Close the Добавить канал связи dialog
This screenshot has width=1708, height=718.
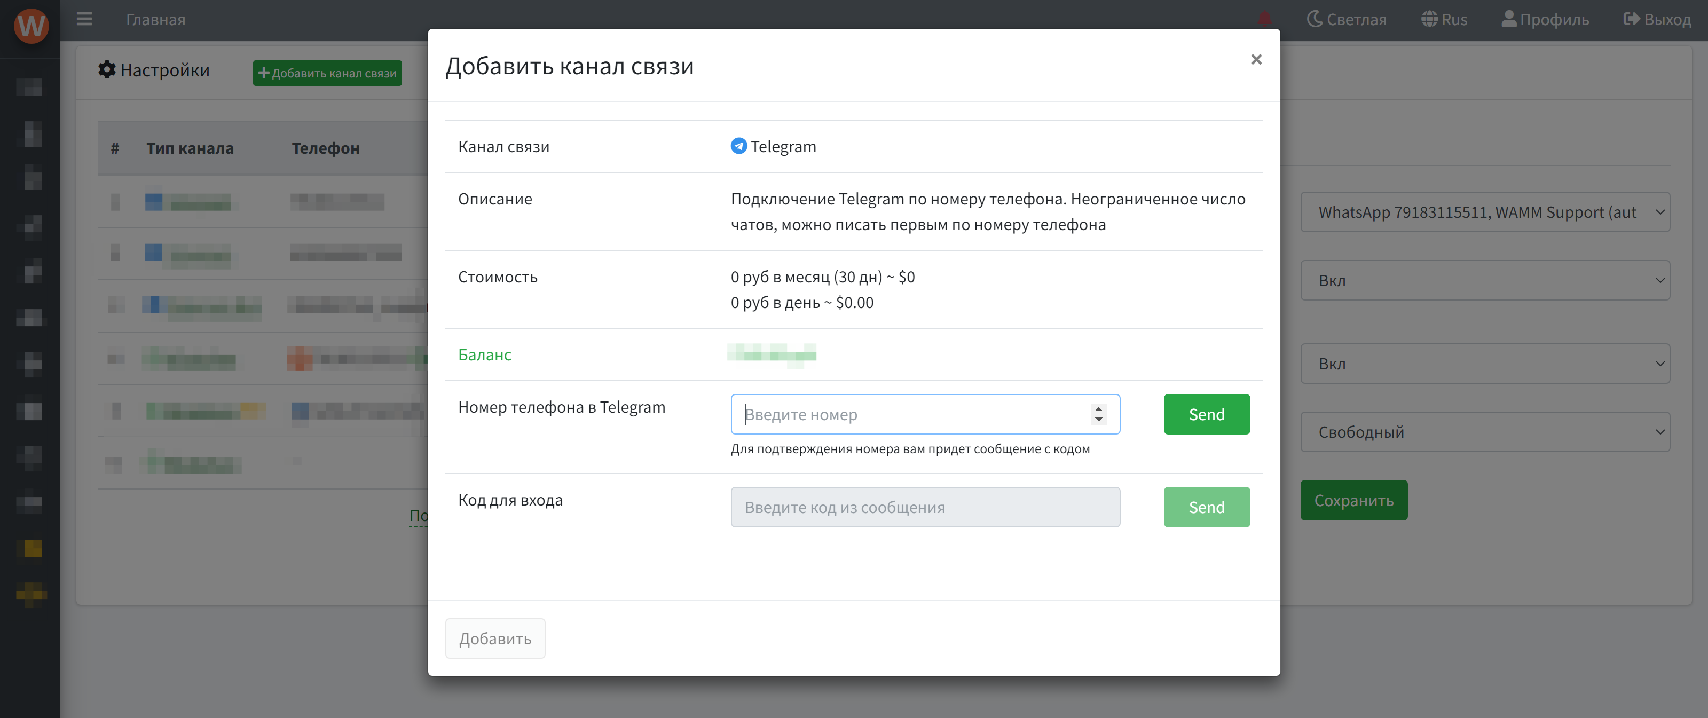click(x=1256, y=60)
